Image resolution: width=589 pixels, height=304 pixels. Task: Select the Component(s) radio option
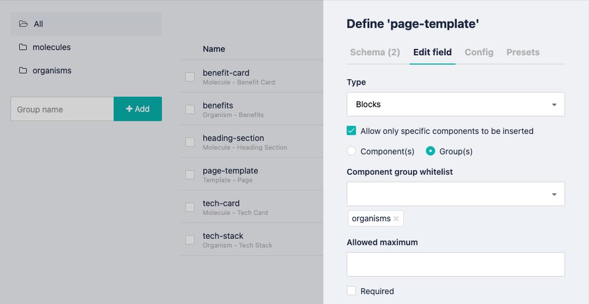351,151
